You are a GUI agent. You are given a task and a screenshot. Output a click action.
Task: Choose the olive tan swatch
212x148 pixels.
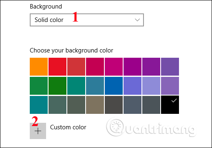[95, 105]
